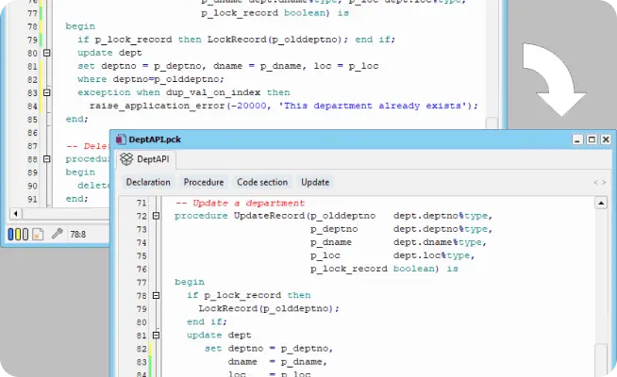Select the Declaration breadcrumb
Viewport: 617px width, 377px height.
(148, 182)
